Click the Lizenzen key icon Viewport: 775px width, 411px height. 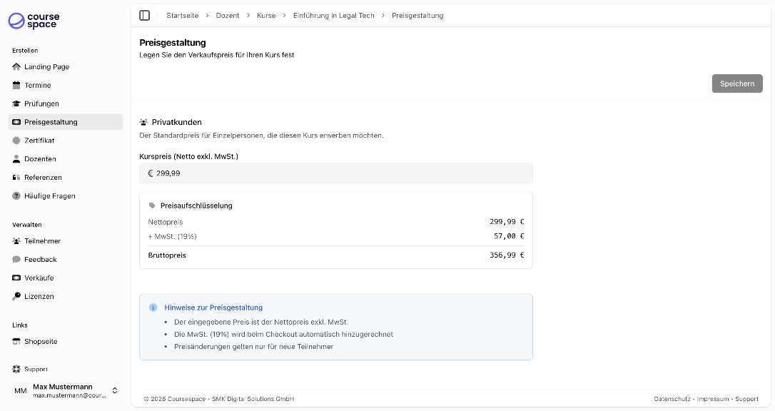pos(16,296)
